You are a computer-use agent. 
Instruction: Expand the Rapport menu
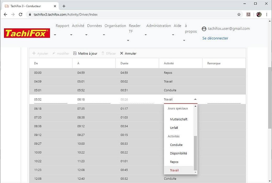tap(62, 26)
